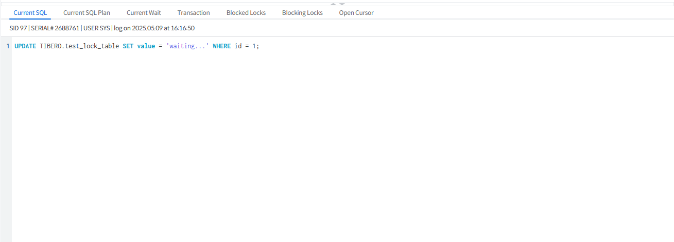Viewport: 674px width, 242px height.
Task: View the Blocked Locks tab
Action: pyautogui.click(x=246, y=13)
